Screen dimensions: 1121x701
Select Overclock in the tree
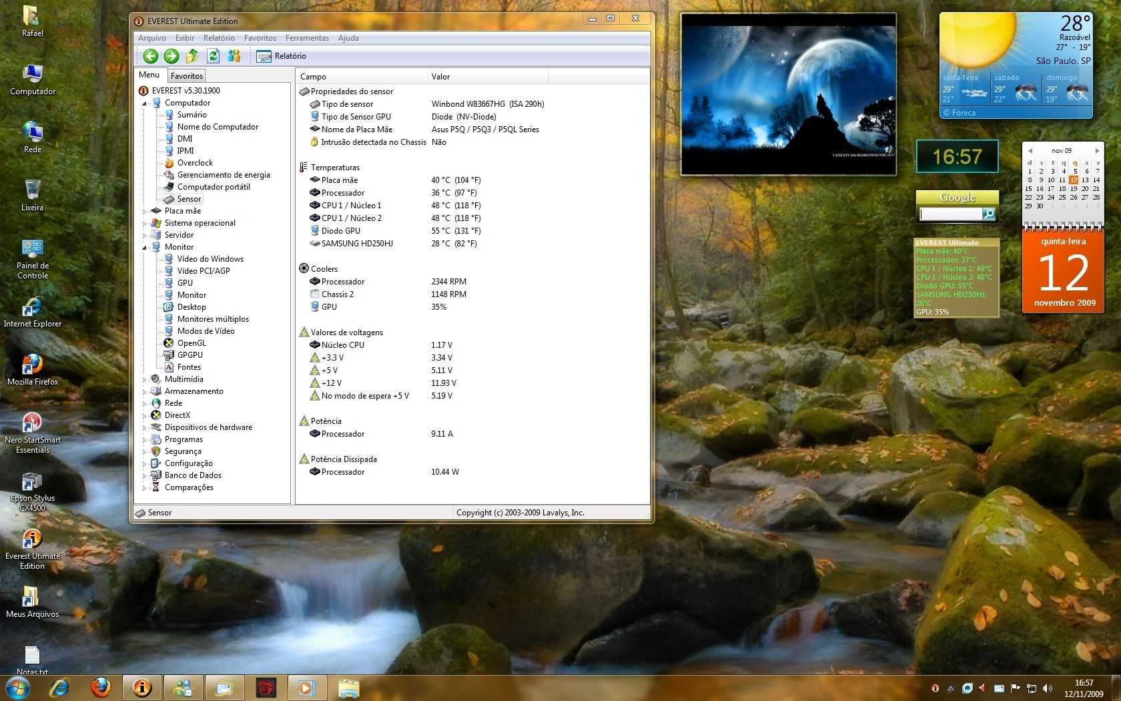195,163
